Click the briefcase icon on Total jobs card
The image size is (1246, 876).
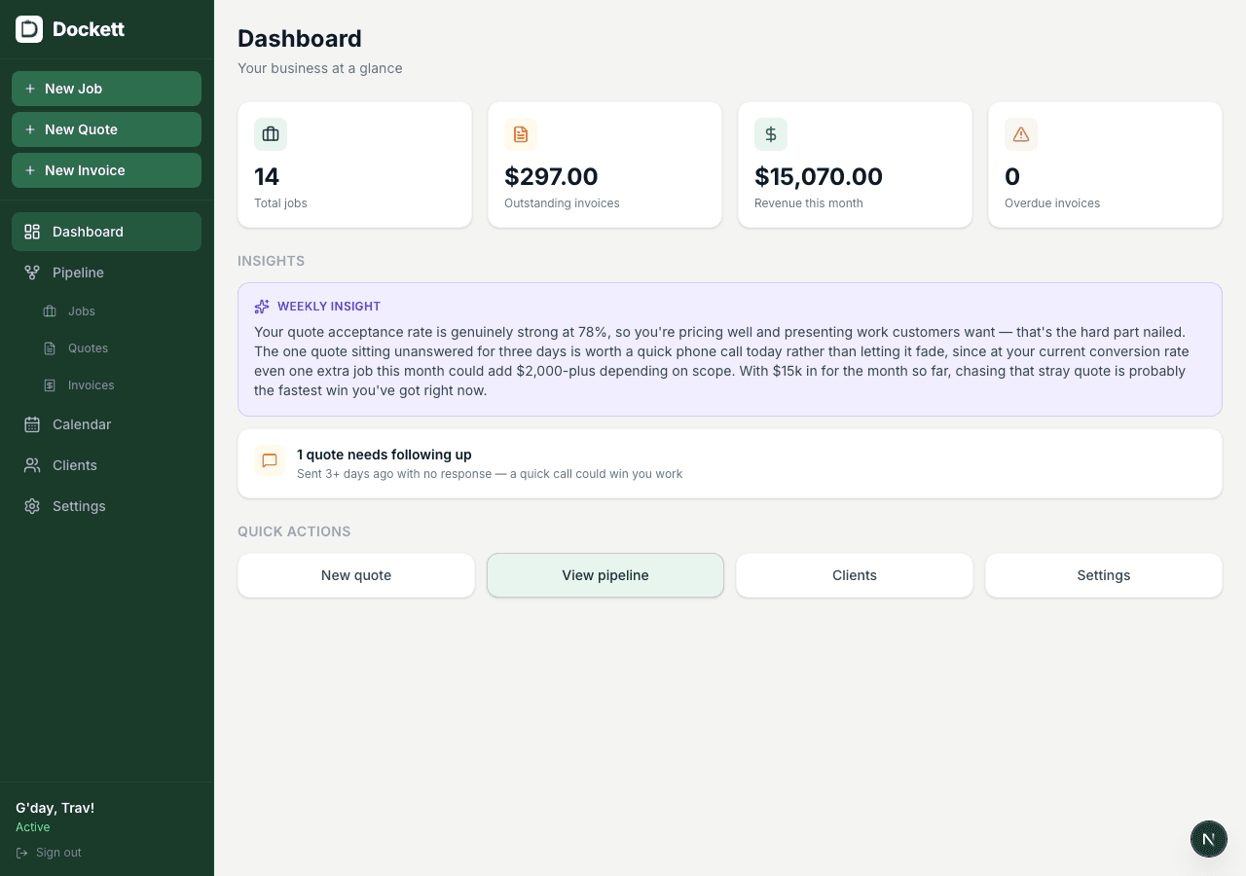tap(270, 134)
